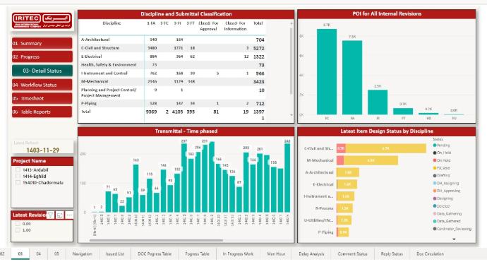The image size is (487, 262).
Task: Open the DCC Progress Table tab
Action: coord(155,254)
